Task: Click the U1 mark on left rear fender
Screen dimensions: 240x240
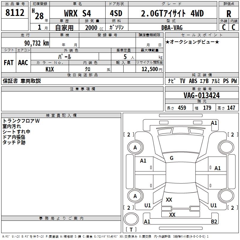Action: click(148, 205)
